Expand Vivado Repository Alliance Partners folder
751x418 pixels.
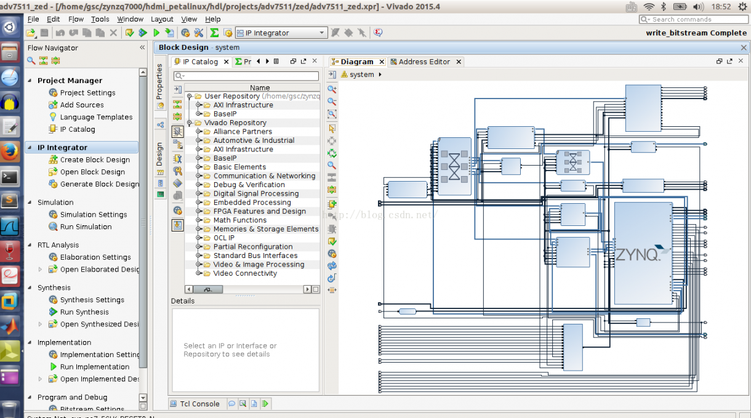coord(199,131)
